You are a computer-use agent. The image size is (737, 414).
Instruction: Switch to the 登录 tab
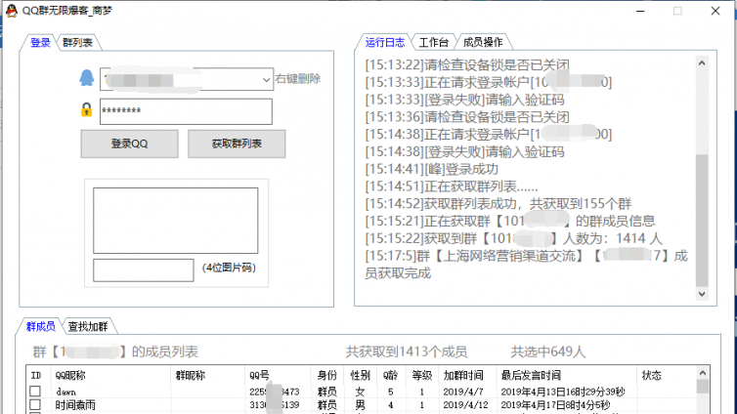click(40, 43)
